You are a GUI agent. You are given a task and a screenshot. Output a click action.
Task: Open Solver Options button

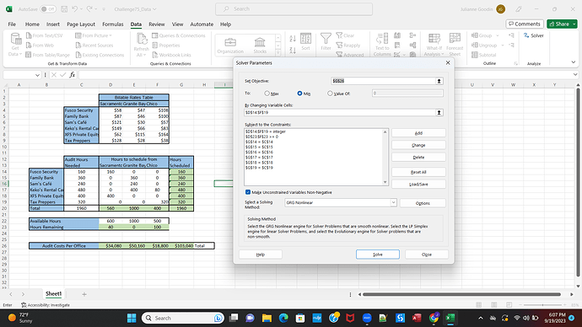click(423, 203)
